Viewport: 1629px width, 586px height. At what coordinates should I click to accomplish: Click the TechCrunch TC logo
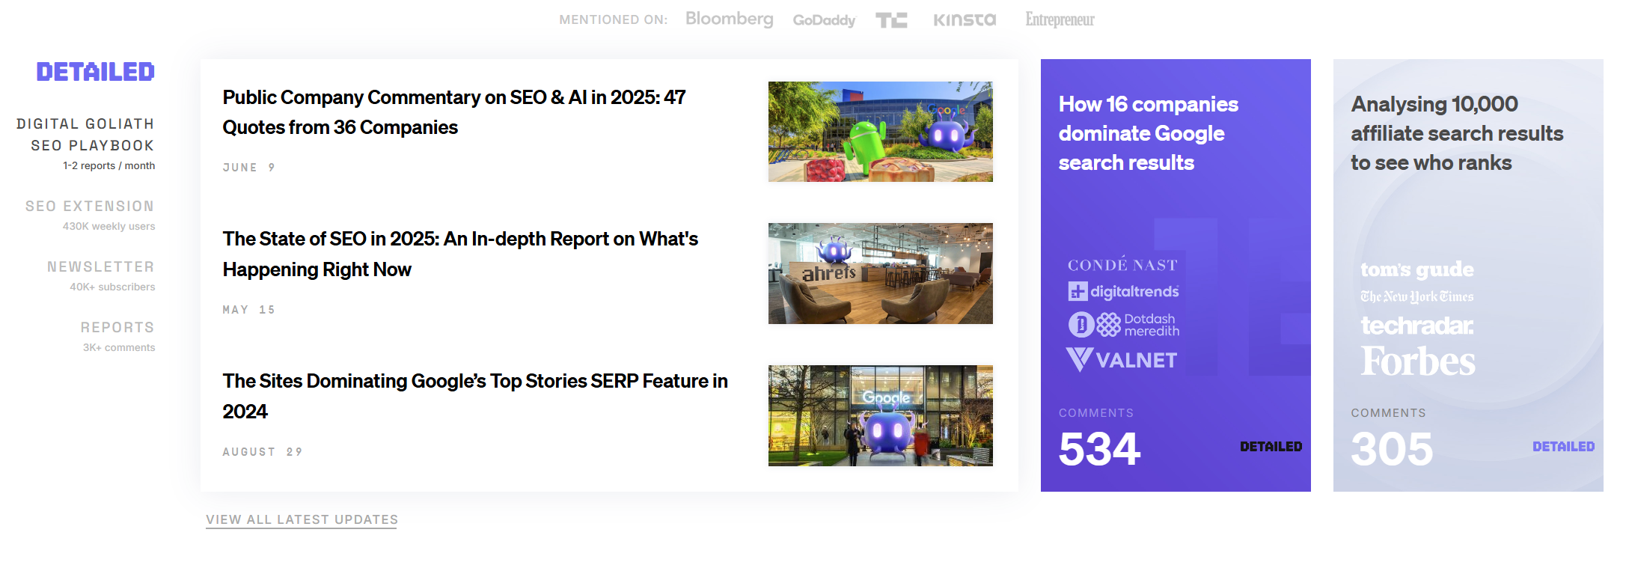click(x=891, y=20)
